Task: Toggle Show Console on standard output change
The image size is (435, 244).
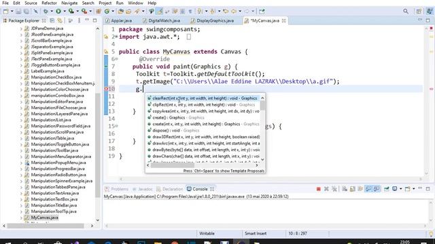Action: point(368,189)
